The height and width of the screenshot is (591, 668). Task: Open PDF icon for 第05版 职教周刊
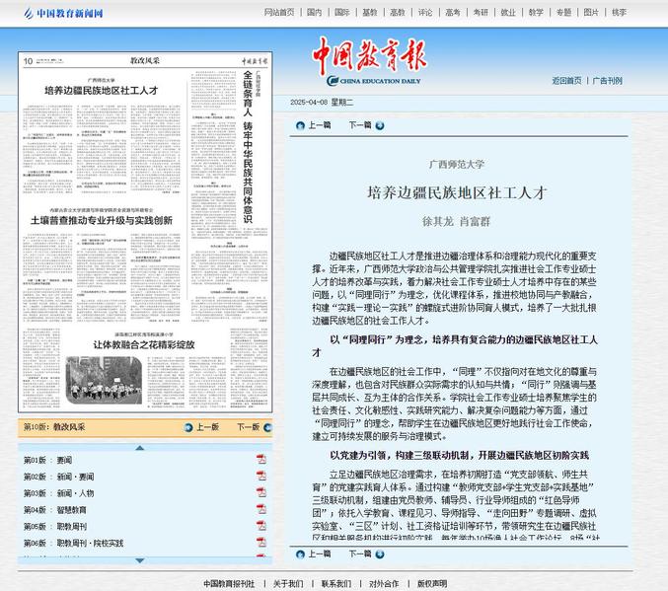[x=261, y=525]
